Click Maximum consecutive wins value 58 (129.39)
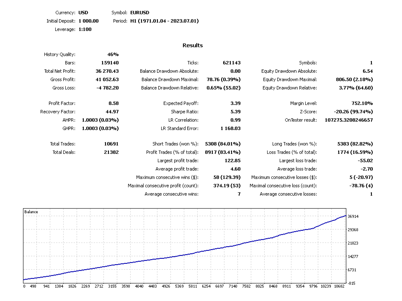 tap(227, 177)
